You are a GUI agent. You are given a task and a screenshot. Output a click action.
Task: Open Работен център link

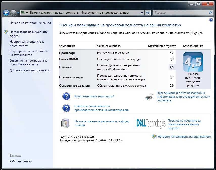click(x=20, y=161)
